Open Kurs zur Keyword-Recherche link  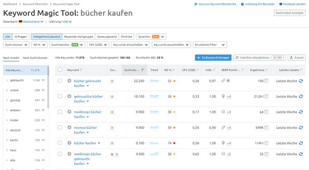[x=215, y=4]
